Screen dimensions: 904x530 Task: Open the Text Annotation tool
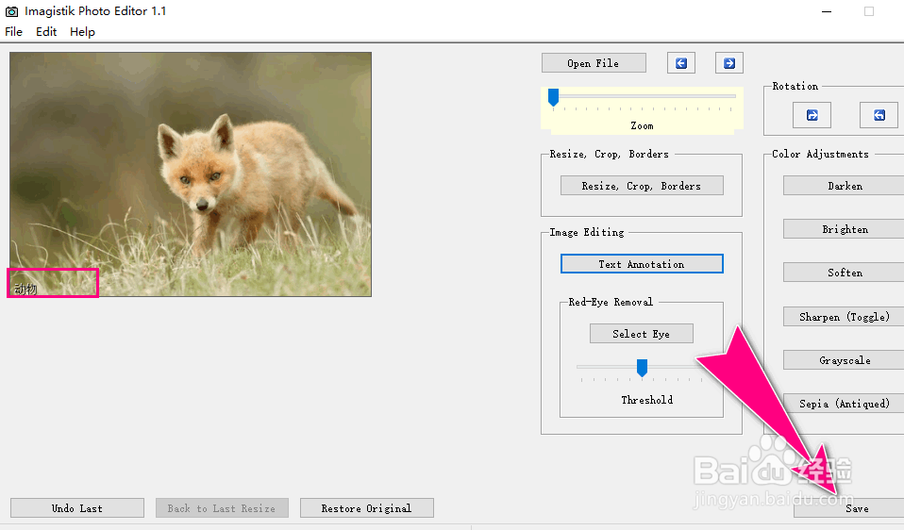coord(642,264)
